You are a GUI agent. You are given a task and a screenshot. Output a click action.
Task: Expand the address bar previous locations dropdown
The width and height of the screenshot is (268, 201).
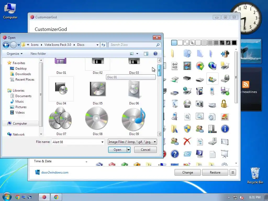point(97,45)
